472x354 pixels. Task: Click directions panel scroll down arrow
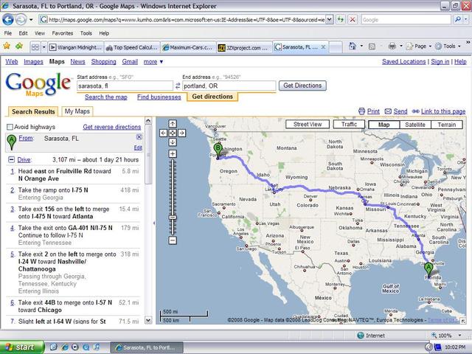click(148, 320)
